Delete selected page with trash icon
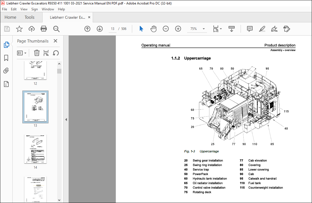The image size is (312, 203). pyautogui.click(x=37, y=53)
